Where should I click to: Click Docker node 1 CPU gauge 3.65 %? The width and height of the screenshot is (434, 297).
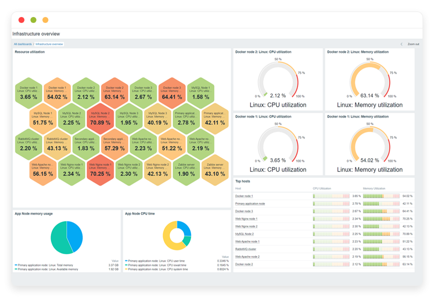[278, 145]
